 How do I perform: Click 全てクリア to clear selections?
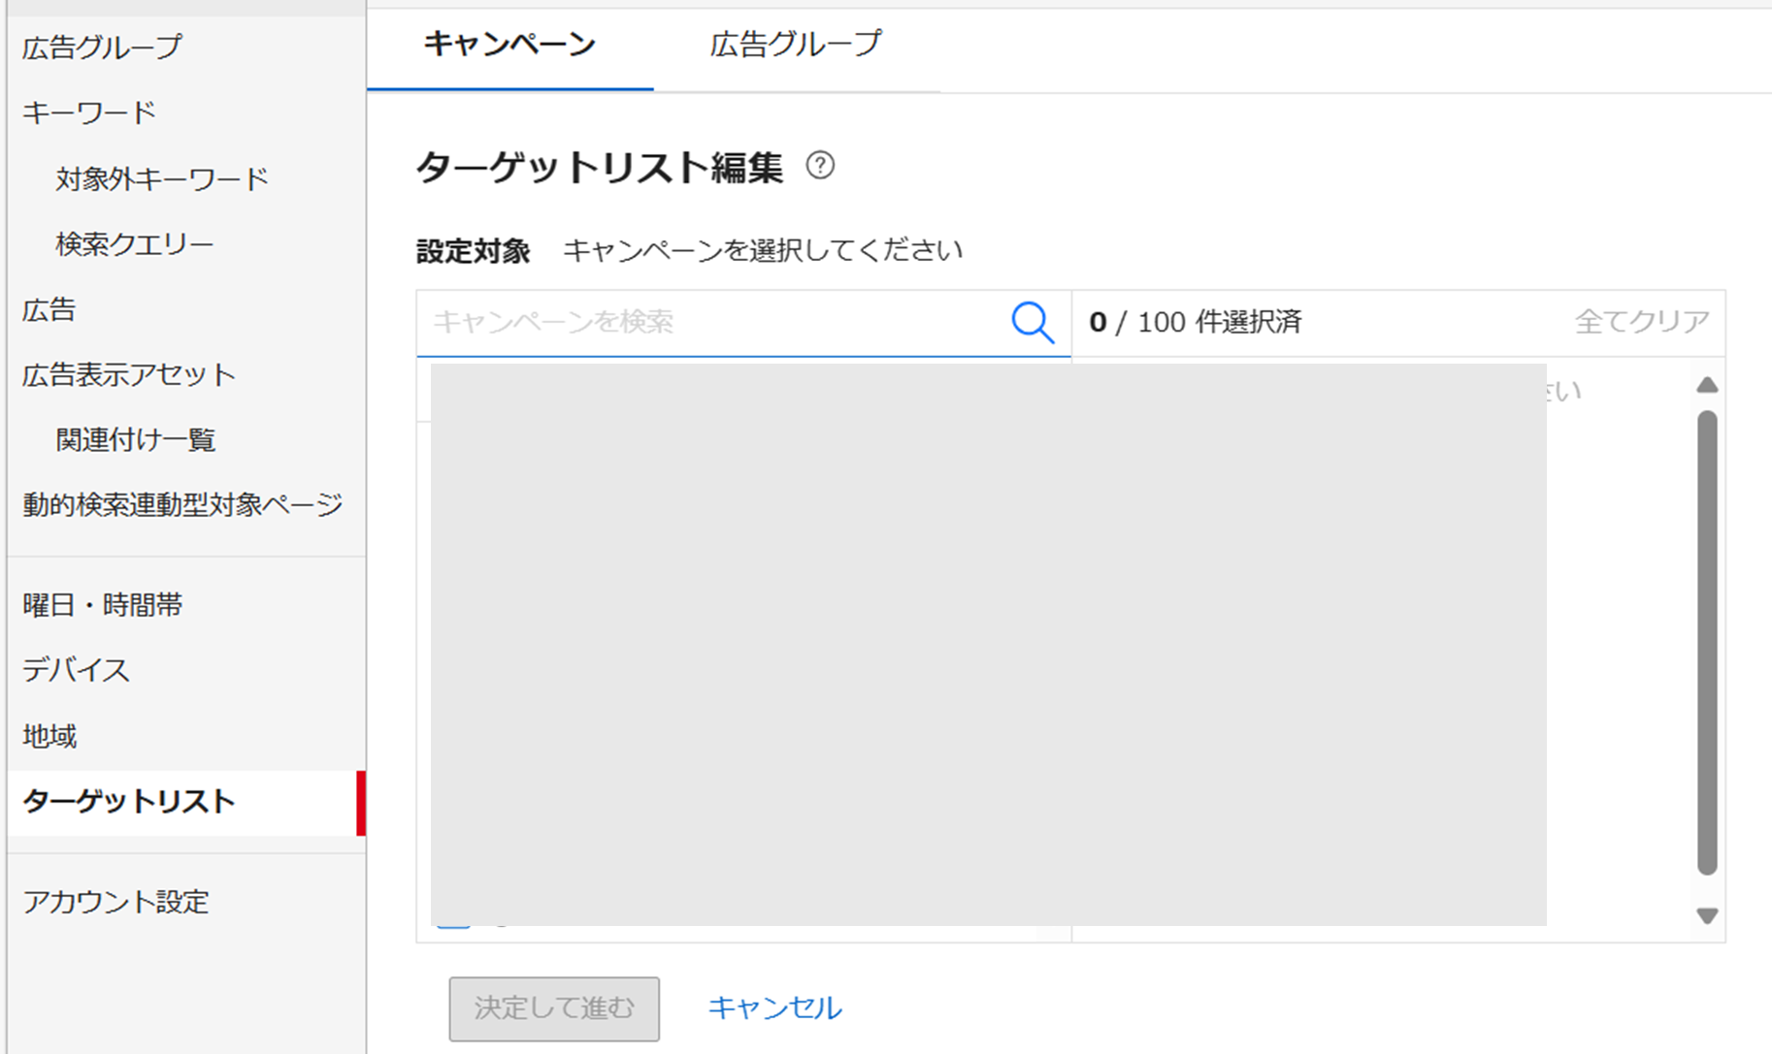point(1641,322)
